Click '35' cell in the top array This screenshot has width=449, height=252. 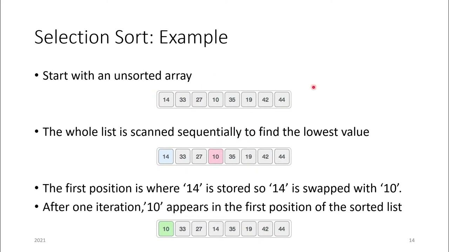(x=232, y=99)
